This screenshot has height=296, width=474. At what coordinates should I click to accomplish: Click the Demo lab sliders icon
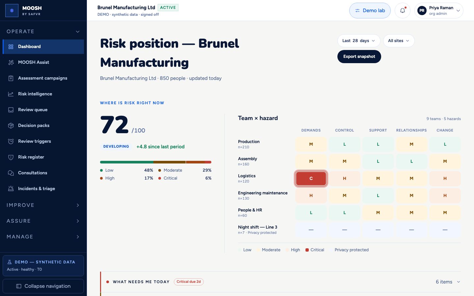pyautogui.click(x=357, y=11)
